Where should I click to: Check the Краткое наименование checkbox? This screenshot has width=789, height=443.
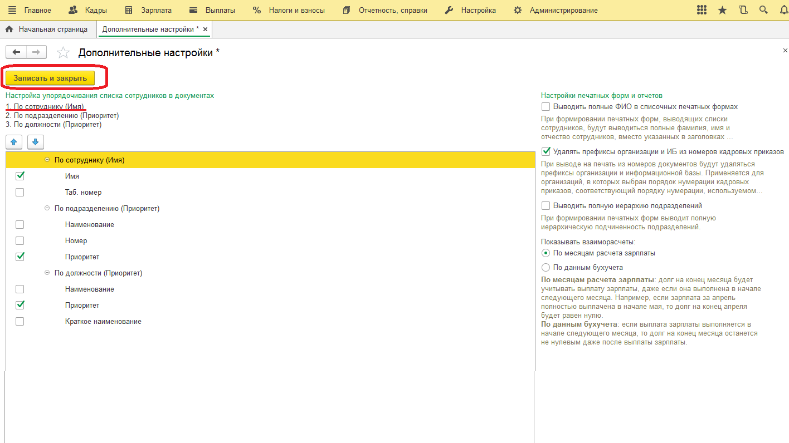click(x=20, y=321)
